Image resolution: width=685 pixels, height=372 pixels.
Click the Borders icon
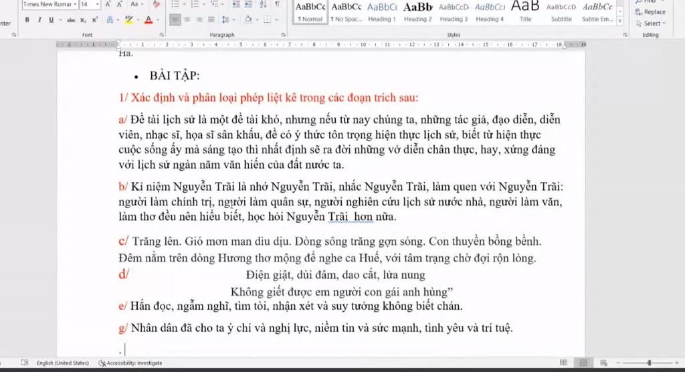coord(267,19)
